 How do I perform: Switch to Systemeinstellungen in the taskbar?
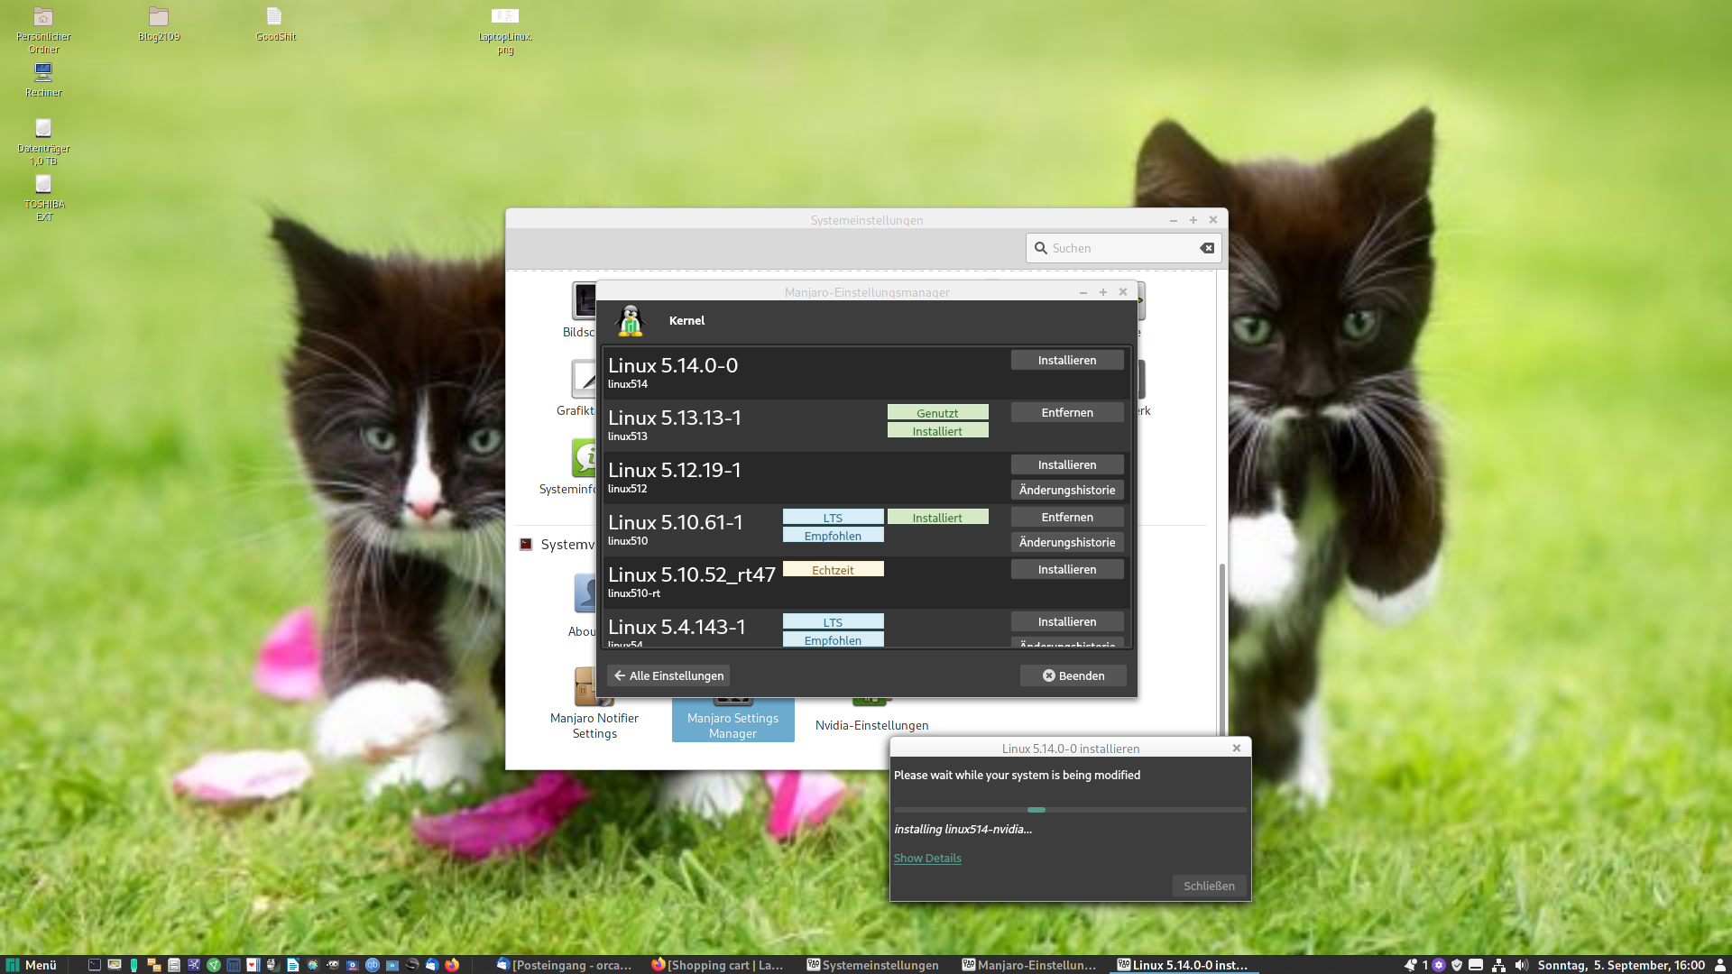(x=873, y=965)
